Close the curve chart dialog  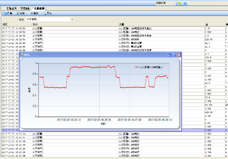[x=179, y=55]
